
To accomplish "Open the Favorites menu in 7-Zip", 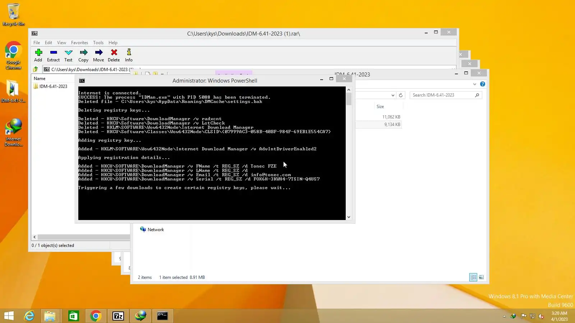I will click(79, 43).
